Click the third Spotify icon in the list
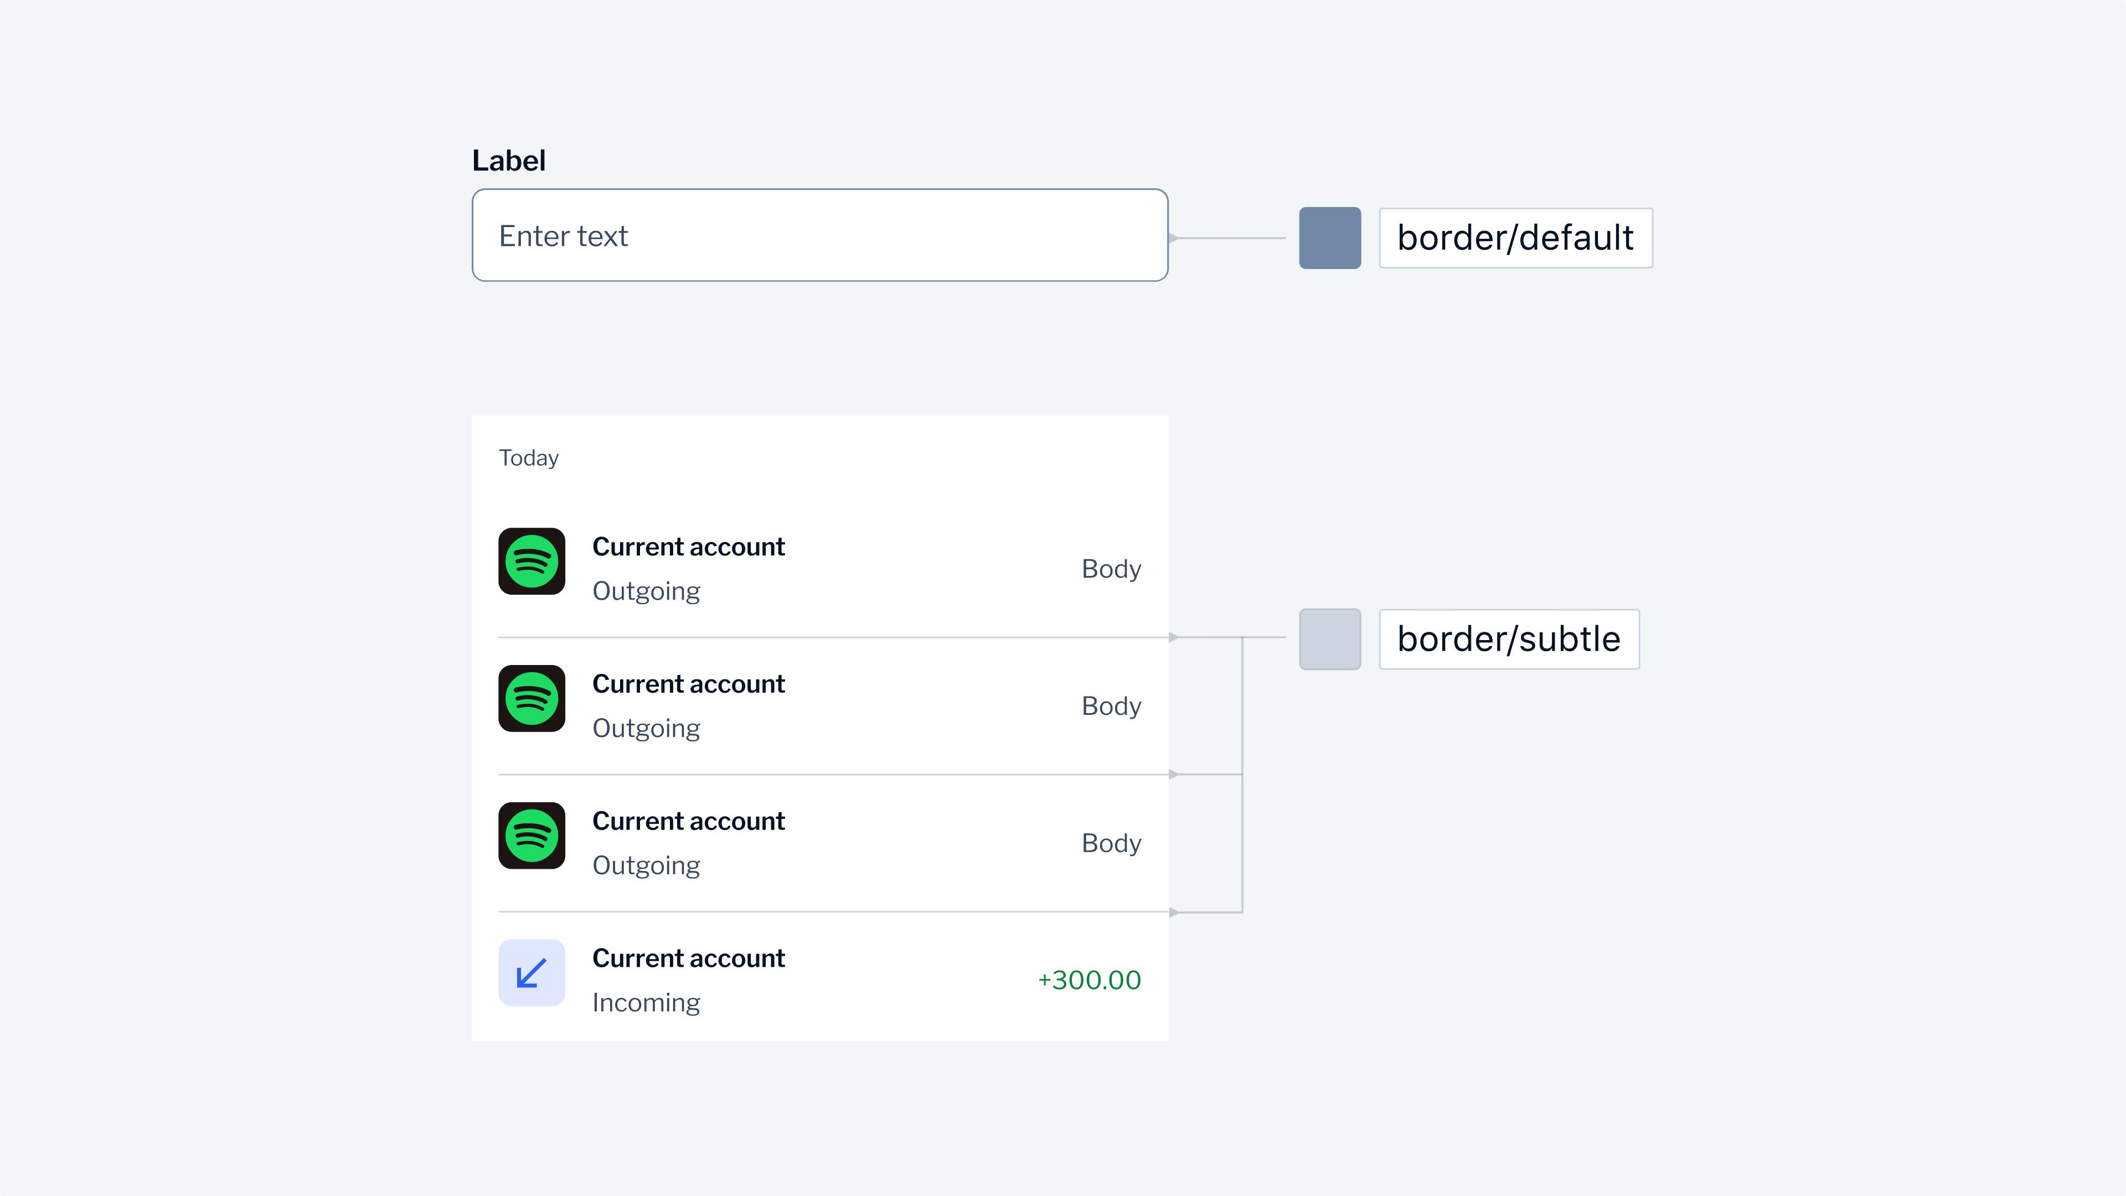2126x1196 pixels. click(531, 836)
